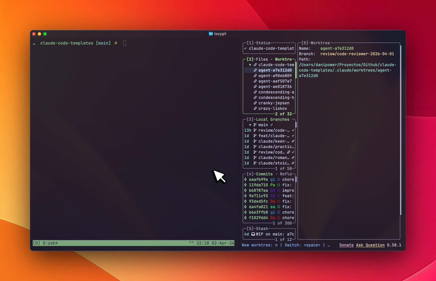This screenshot has height=281, width=436.
Task: Click the branch icon on claude/stoic row
Action: coord(255,163)
